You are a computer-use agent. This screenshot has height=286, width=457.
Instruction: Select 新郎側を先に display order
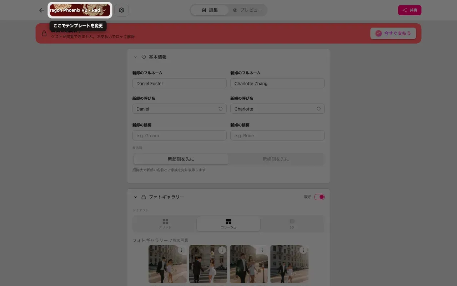(x=181, y=159)
